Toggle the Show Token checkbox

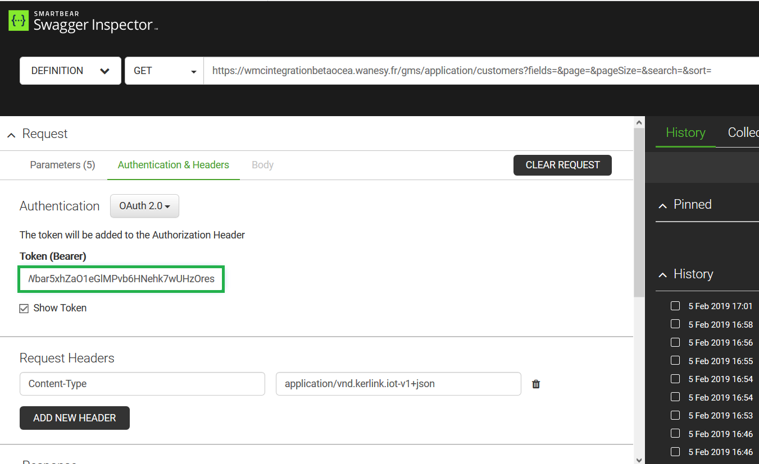point(24,308)
